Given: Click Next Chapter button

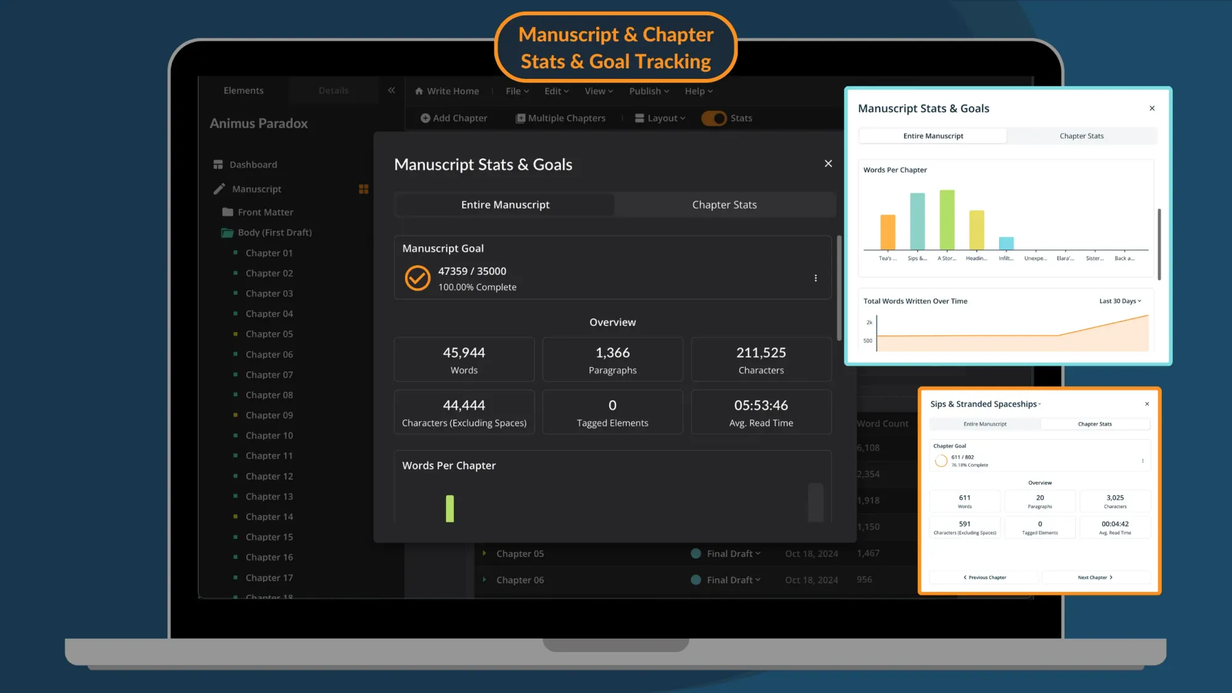Looking at the screenshot, I should [1095, 577].
